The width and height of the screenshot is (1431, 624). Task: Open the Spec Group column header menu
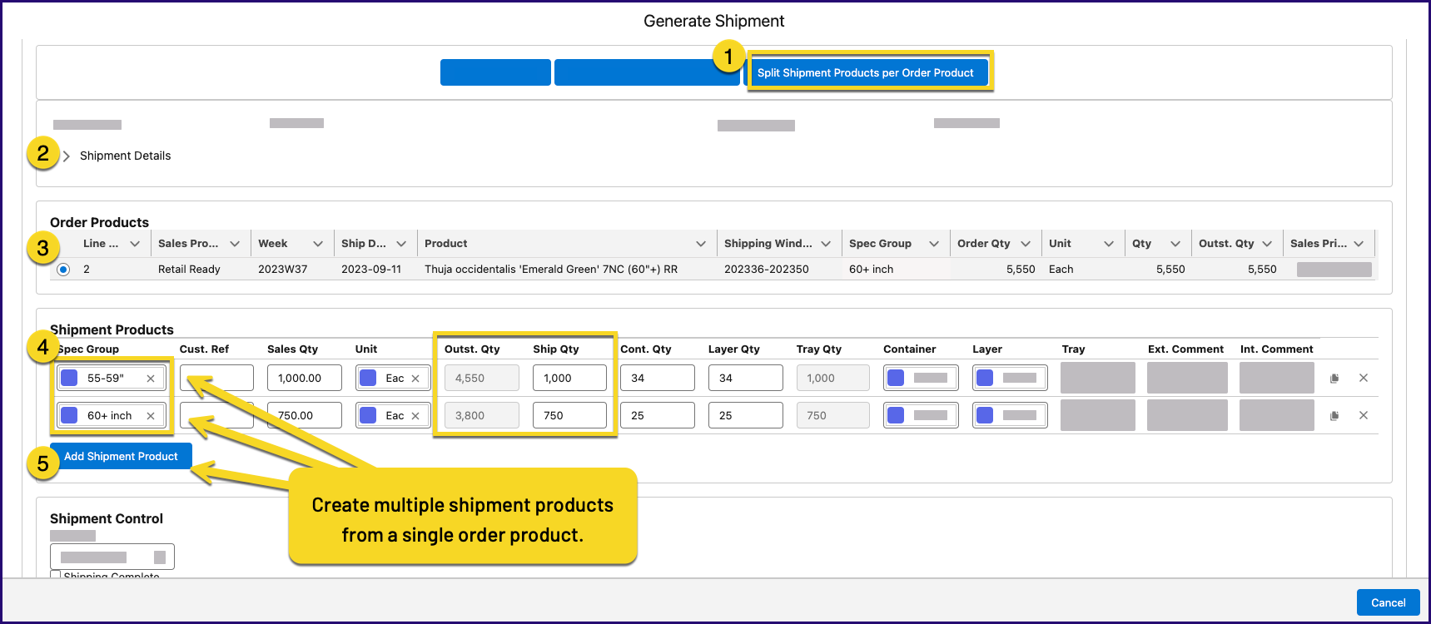pyautogui.click(x=934, y=244)
